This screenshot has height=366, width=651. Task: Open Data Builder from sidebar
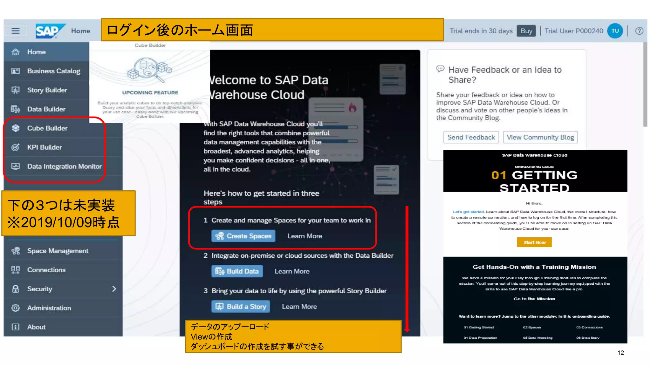point(46,109)
